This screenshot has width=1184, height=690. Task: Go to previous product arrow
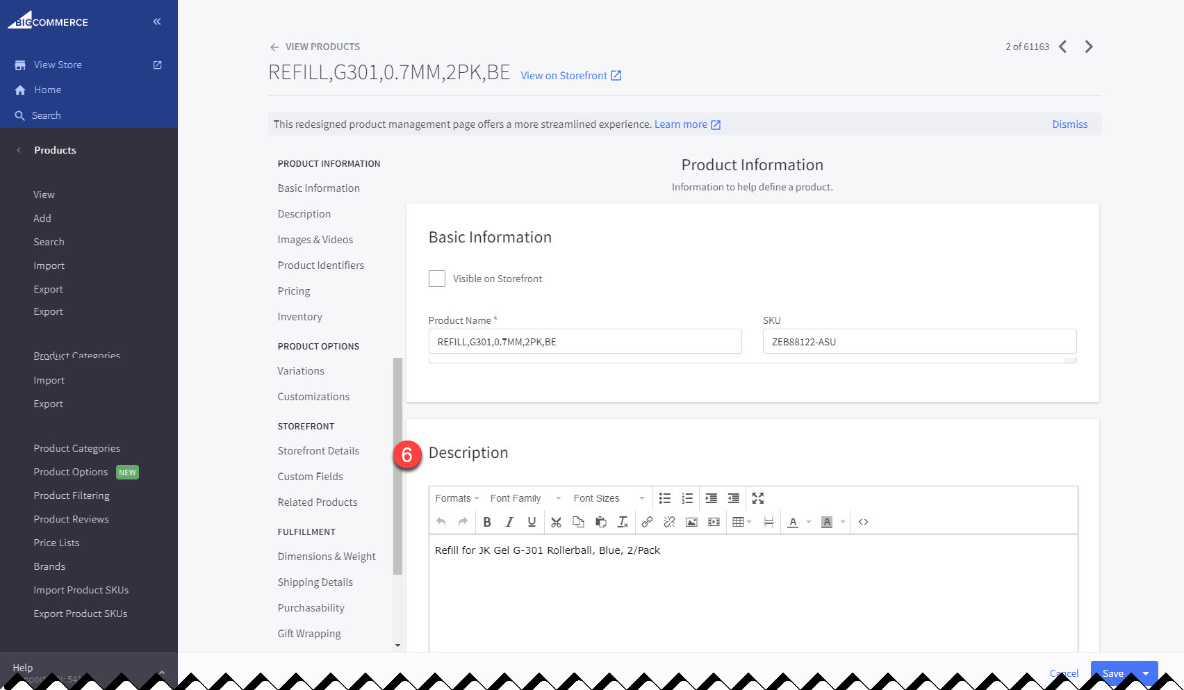point(1062,47)
